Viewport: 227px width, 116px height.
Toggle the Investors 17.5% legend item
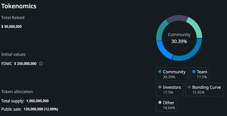pos(170,90)
